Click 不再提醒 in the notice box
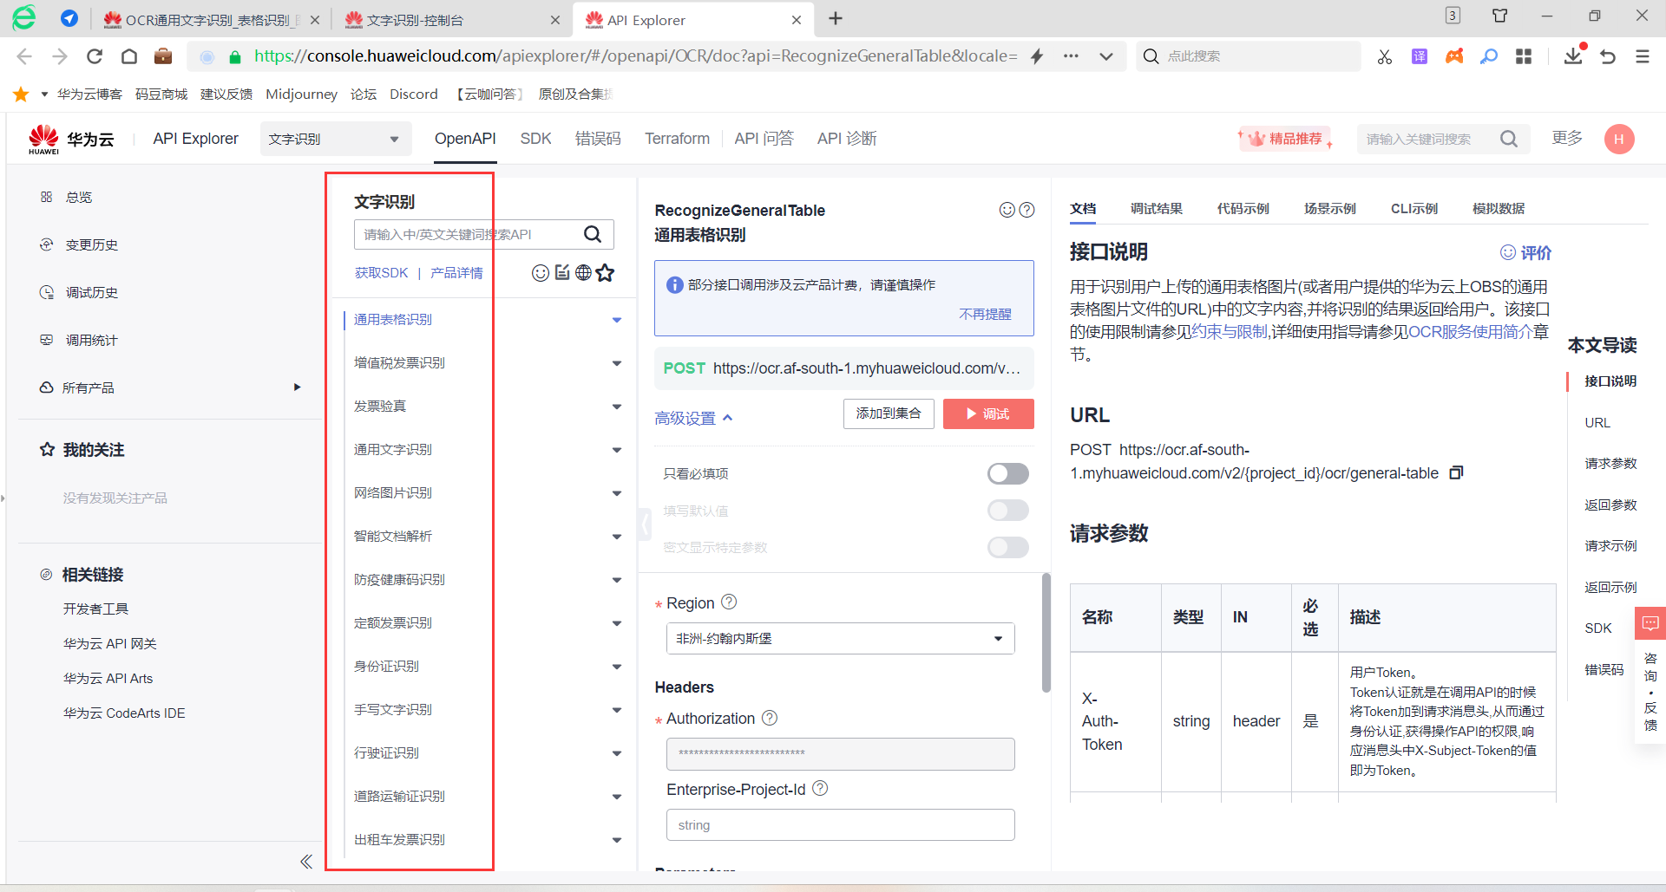The image size is (1666, 892). [985, 314]
